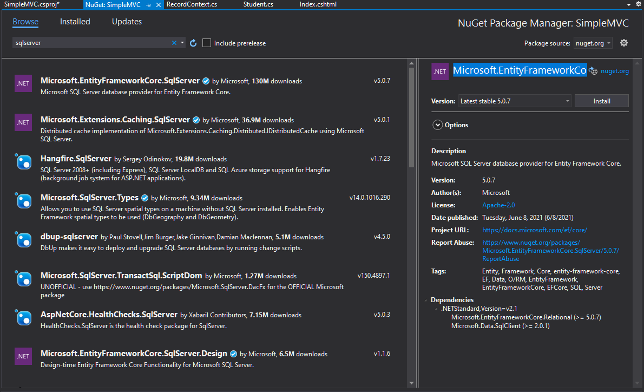Open the RecordContext.cs document tab
The width and height of the screenshot is (644, 392).
click(192, 4)
